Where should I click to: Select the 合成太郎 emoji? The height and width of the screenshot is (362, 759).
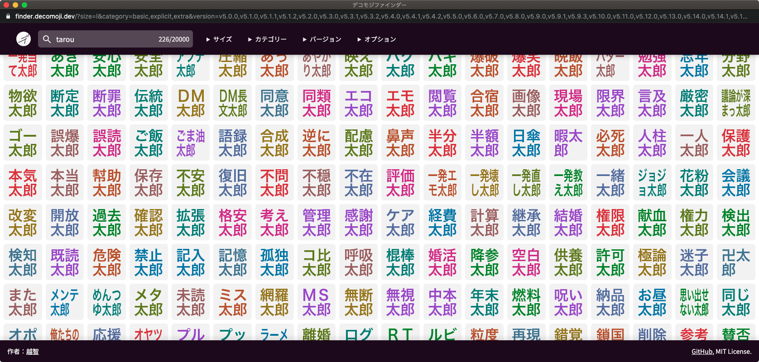point(274,143)
